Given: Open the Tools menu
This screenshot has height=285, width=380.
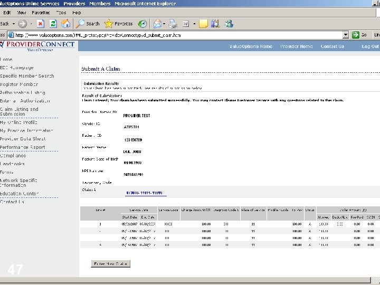Looking at the screenshot, I should [61, 13].
